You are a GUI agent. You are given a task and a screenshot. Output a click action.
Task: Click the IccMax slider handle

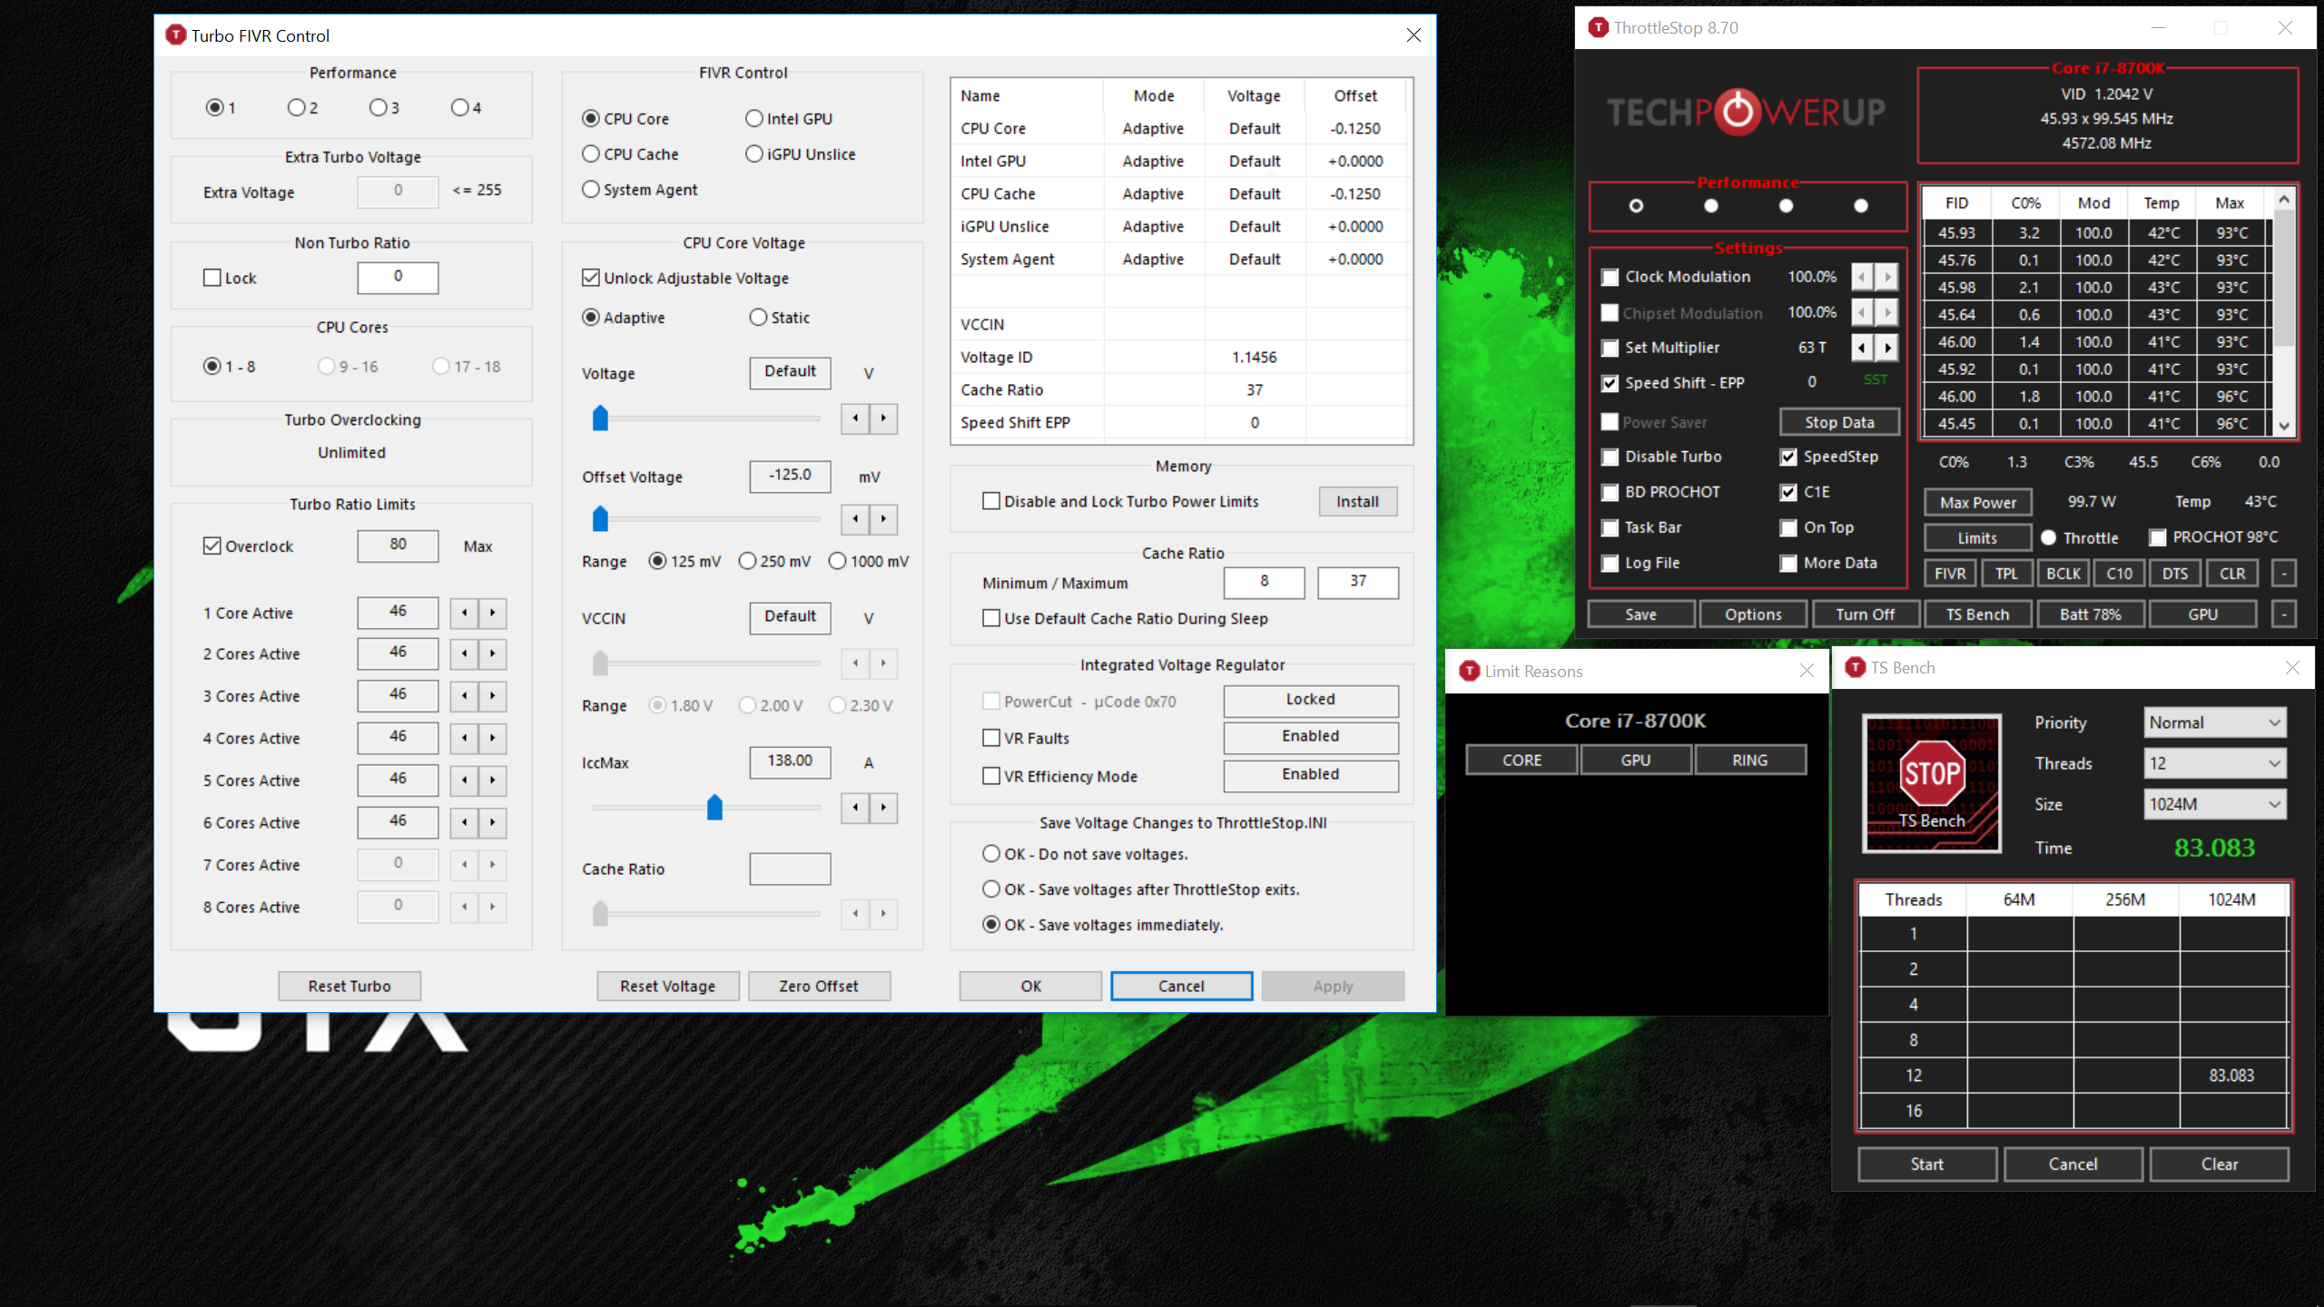pyautogui.click(x=714, y=807)
